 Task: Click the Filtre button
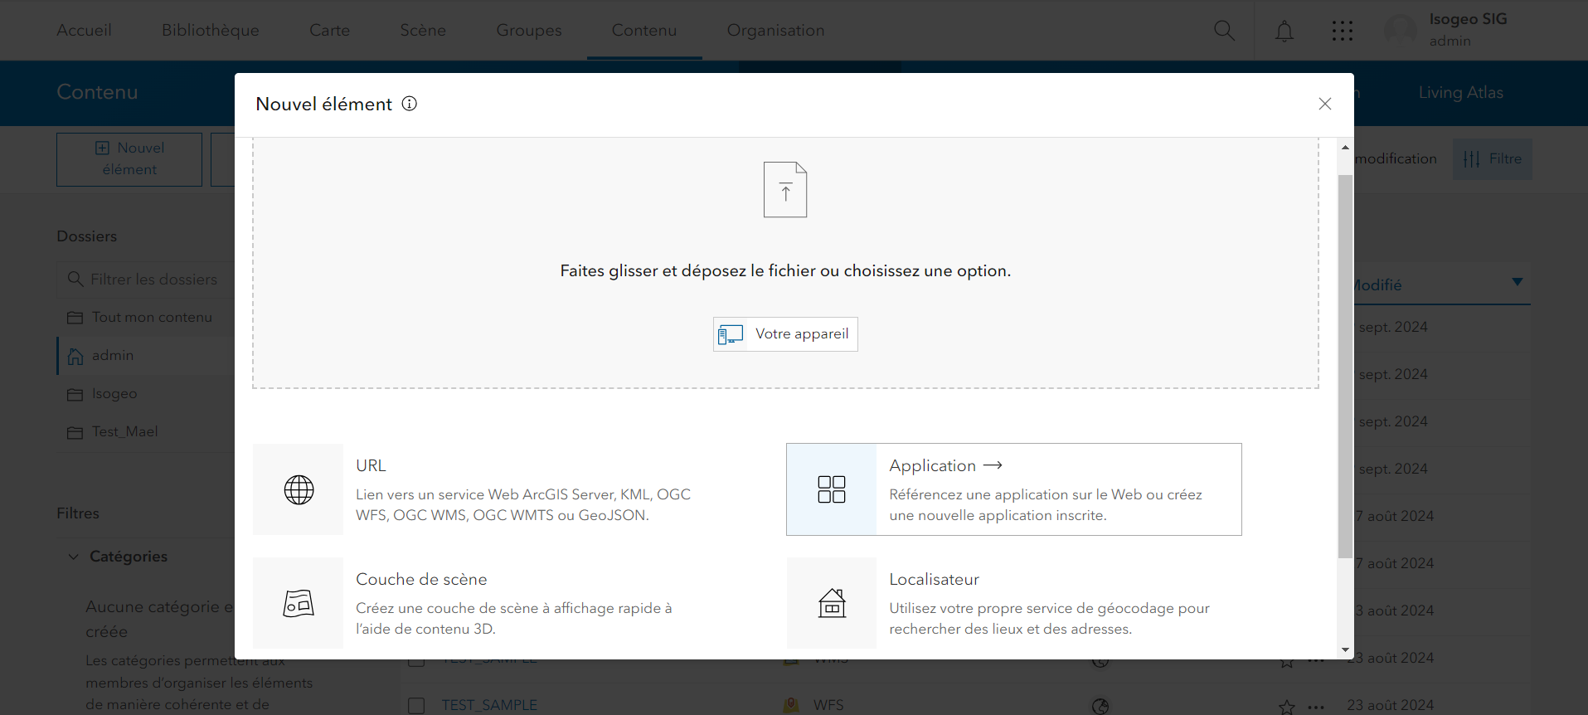click(1492, 158)
